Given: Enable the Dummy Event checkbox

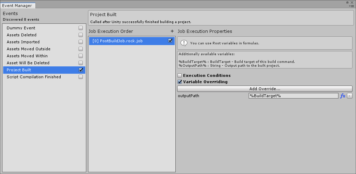Looking at the screenshot, I should [81, 28].
